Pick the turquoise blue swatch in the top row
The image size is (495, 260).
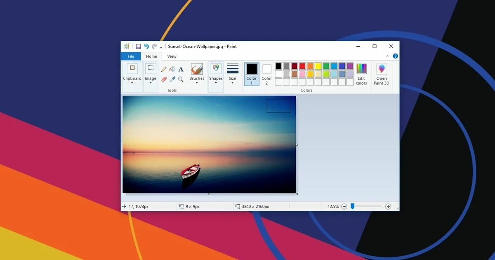(334, 66)
